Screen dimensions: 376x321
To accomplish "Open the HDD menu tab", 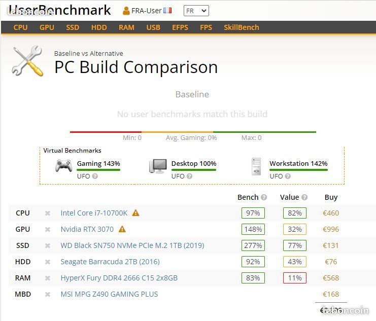I will (x=99, y=27).
